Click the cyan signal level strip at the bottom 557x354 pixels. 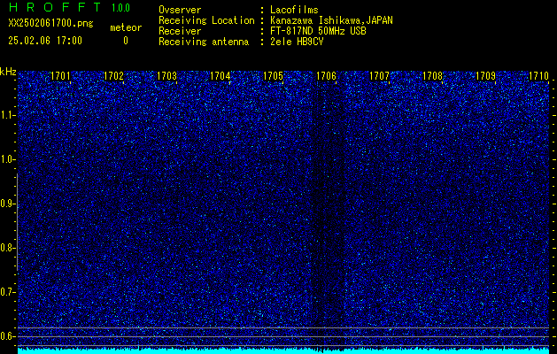[x=283, y=350]
